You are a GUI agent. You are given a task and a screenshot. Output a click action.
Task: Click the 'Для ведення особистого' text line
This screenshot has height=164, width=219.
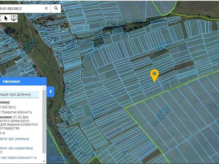coord(19,124)
